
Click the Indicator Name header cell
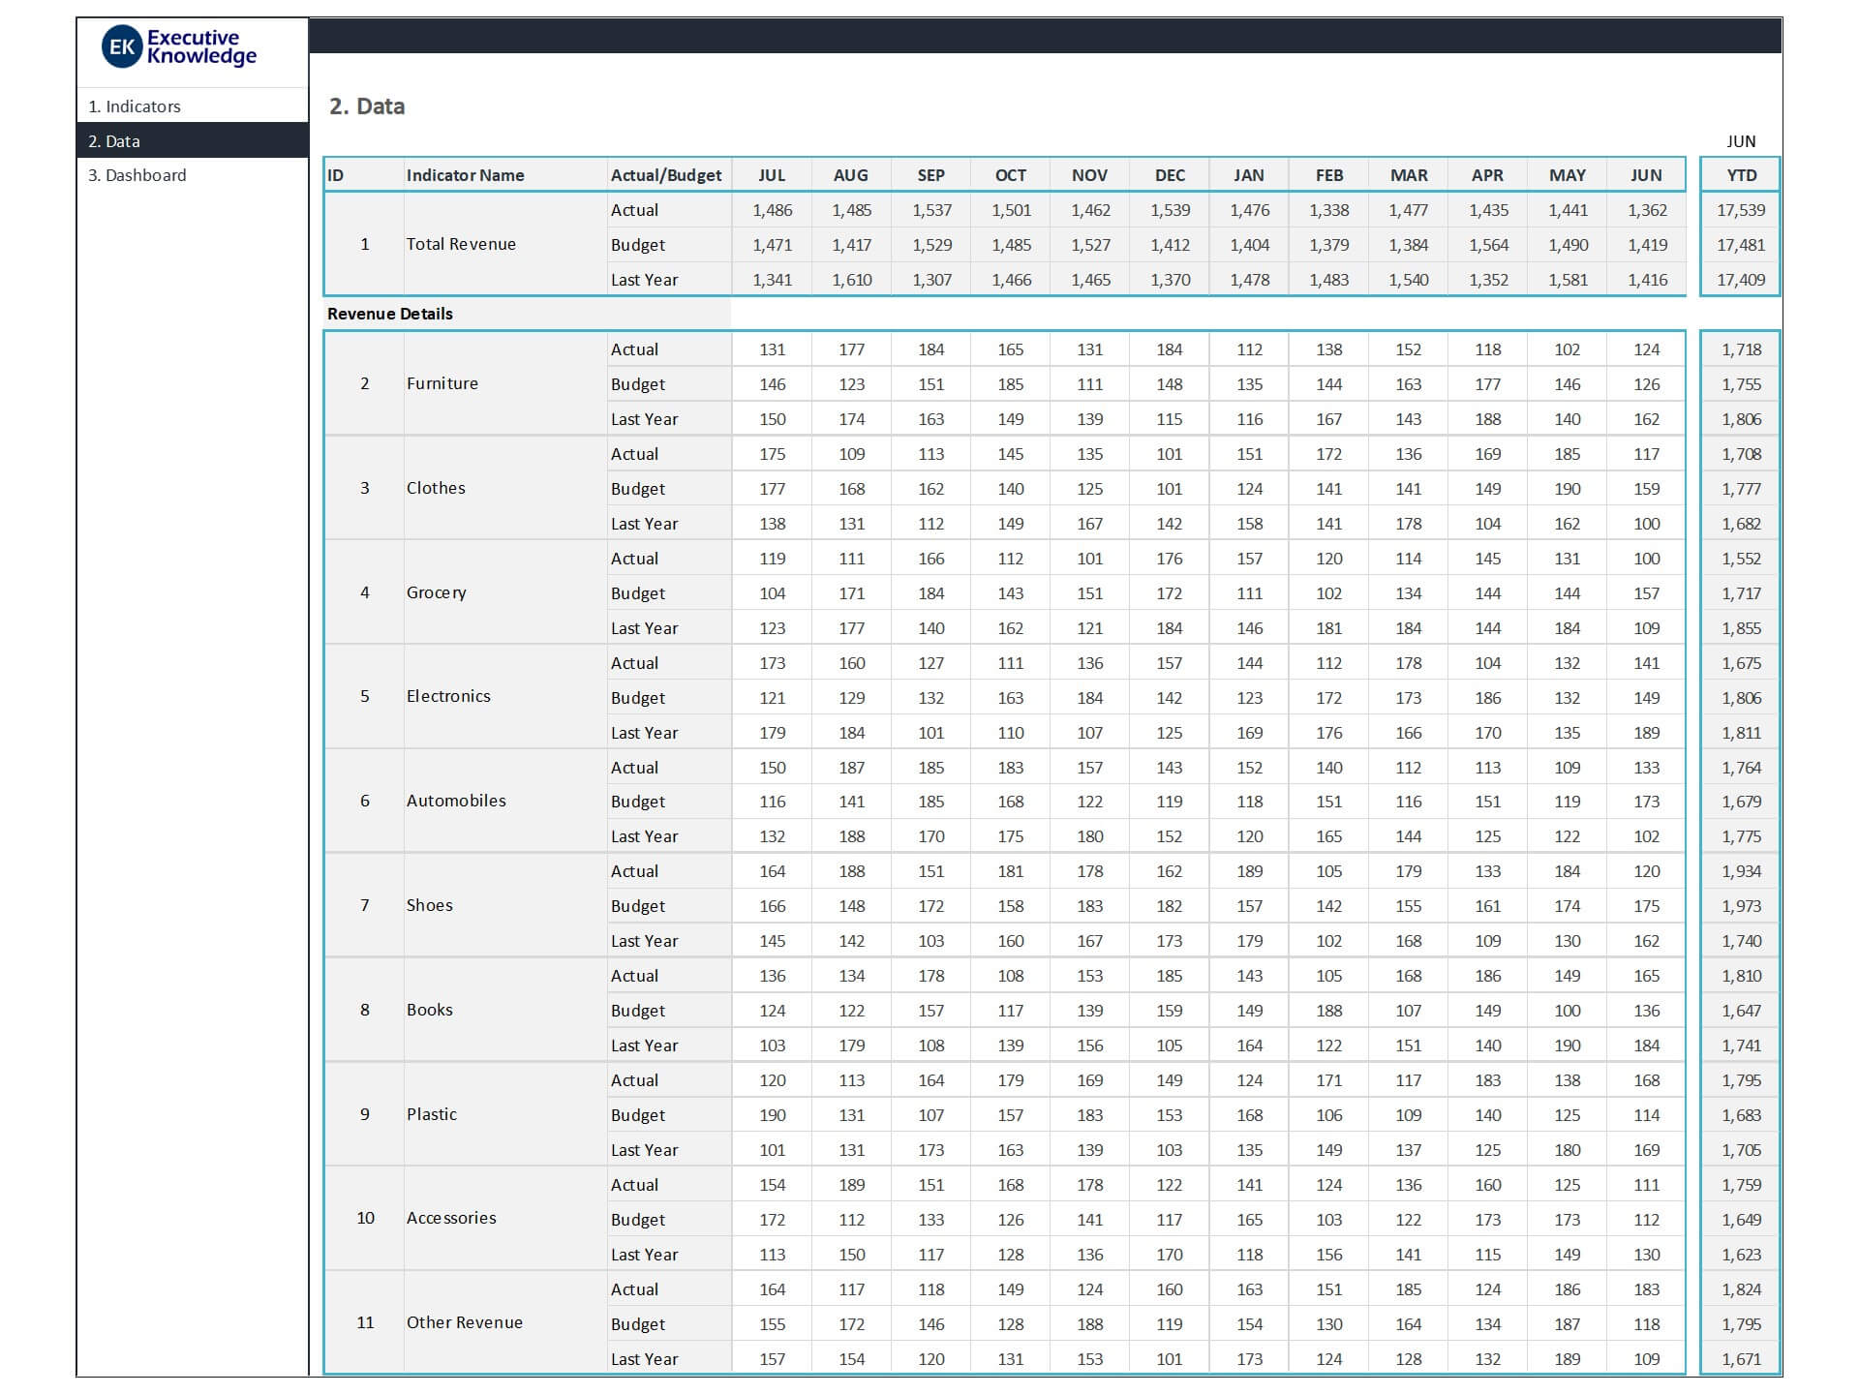[465, 175]
